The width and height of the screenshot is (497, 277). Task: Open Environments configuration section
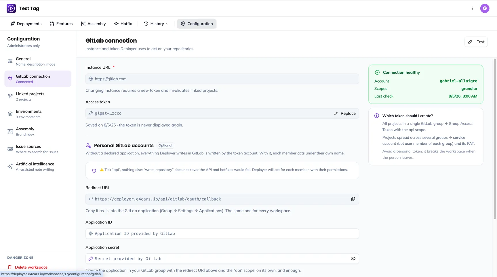tap(38, 114)
